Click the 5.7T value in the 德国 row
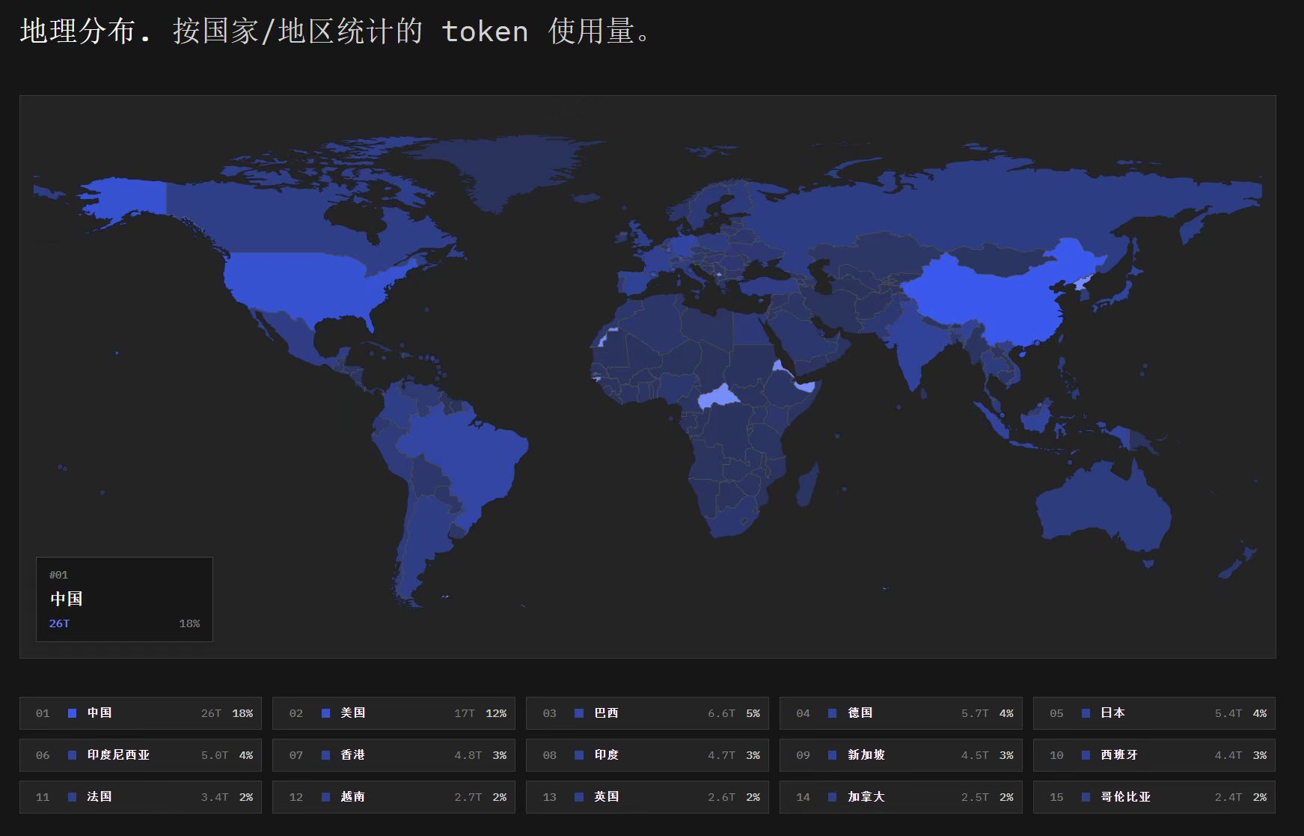 pos(975,713)
